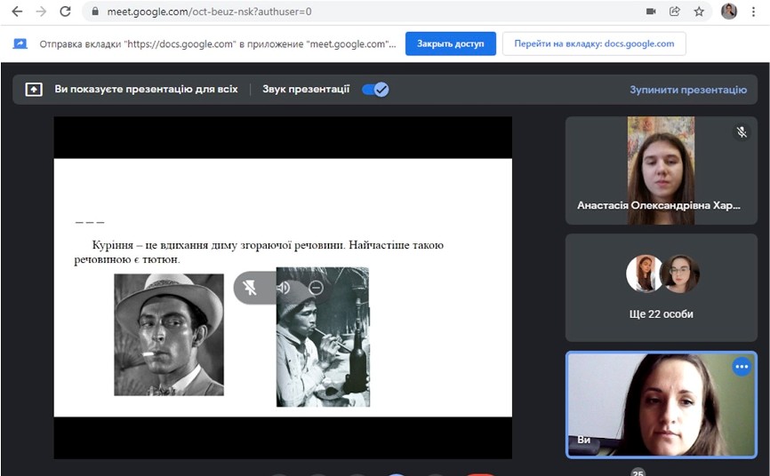Image resolution: width=770 pixels, height=476 pixels.
Task: Toggle the Звук презентації switch
Action: click(x=375, y=90)
